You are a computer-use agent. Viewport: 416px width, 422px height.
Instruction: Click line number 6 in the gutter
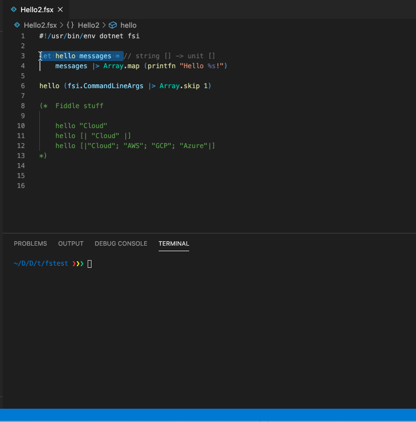click(23, 86)
